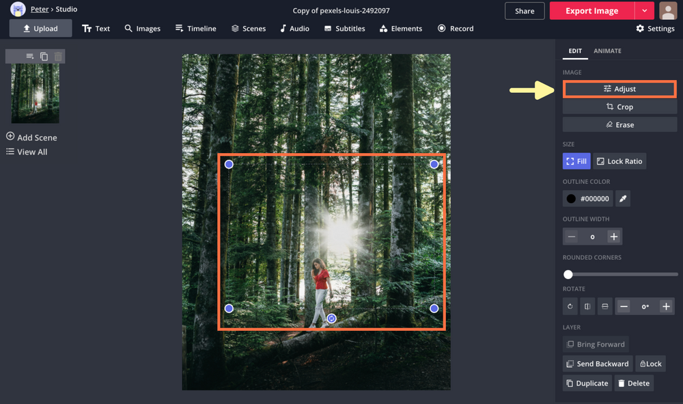683x404 pixels.
Task: Select the Text tool in the toolbar
Action: [96, 29]
